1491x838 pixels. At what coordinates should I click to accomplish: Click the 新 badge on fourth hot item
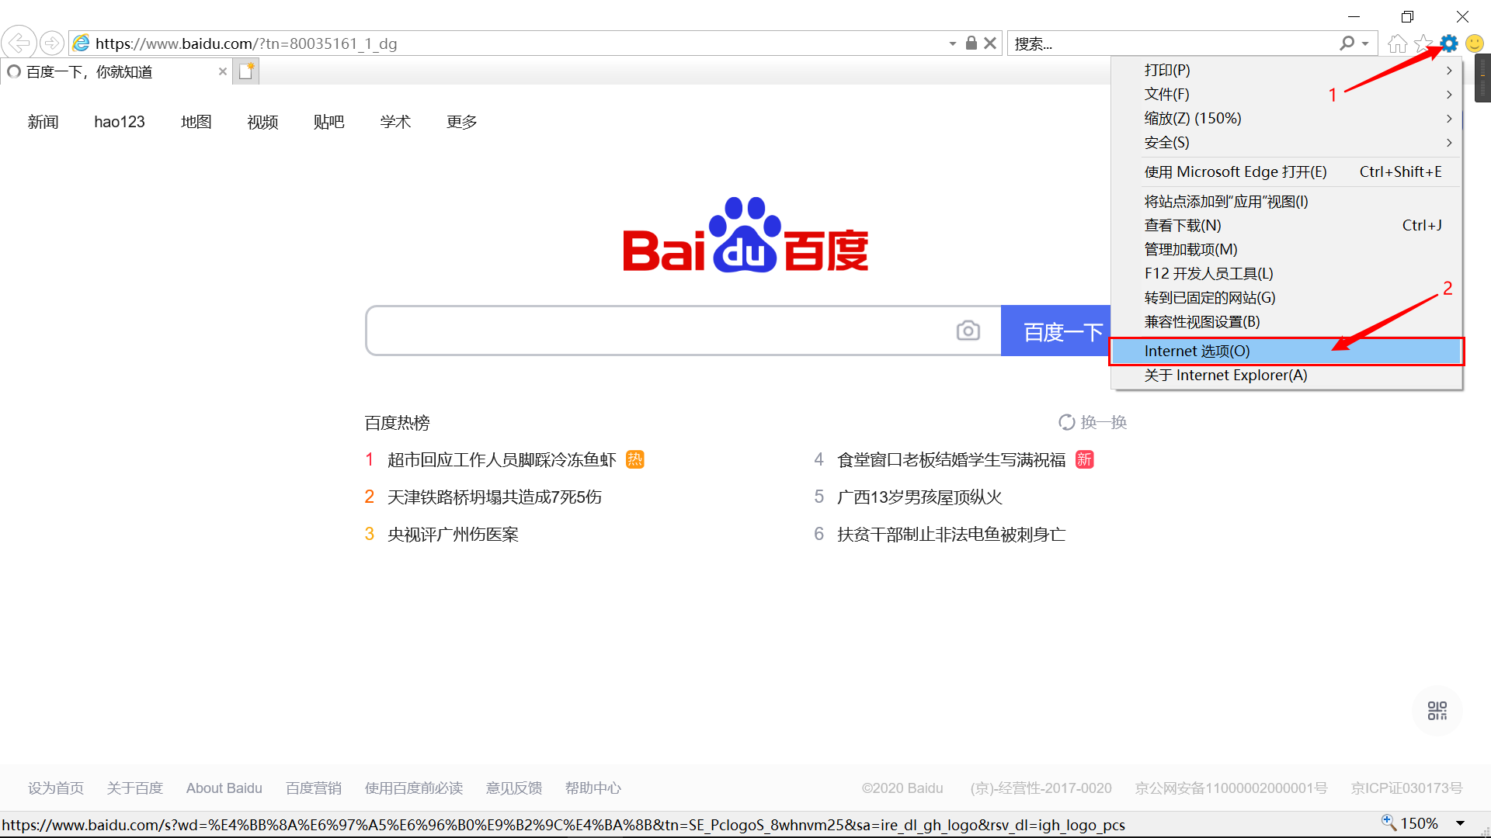[x=1085, y=459]
